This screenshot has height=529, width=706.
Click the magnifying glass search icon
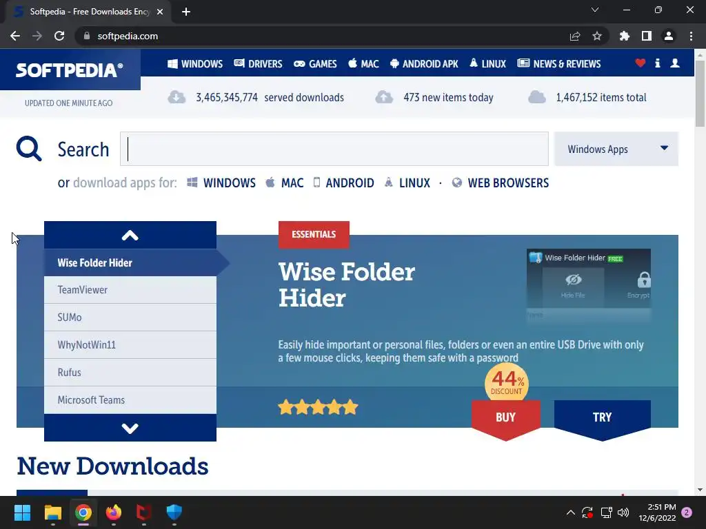point(29,149)
